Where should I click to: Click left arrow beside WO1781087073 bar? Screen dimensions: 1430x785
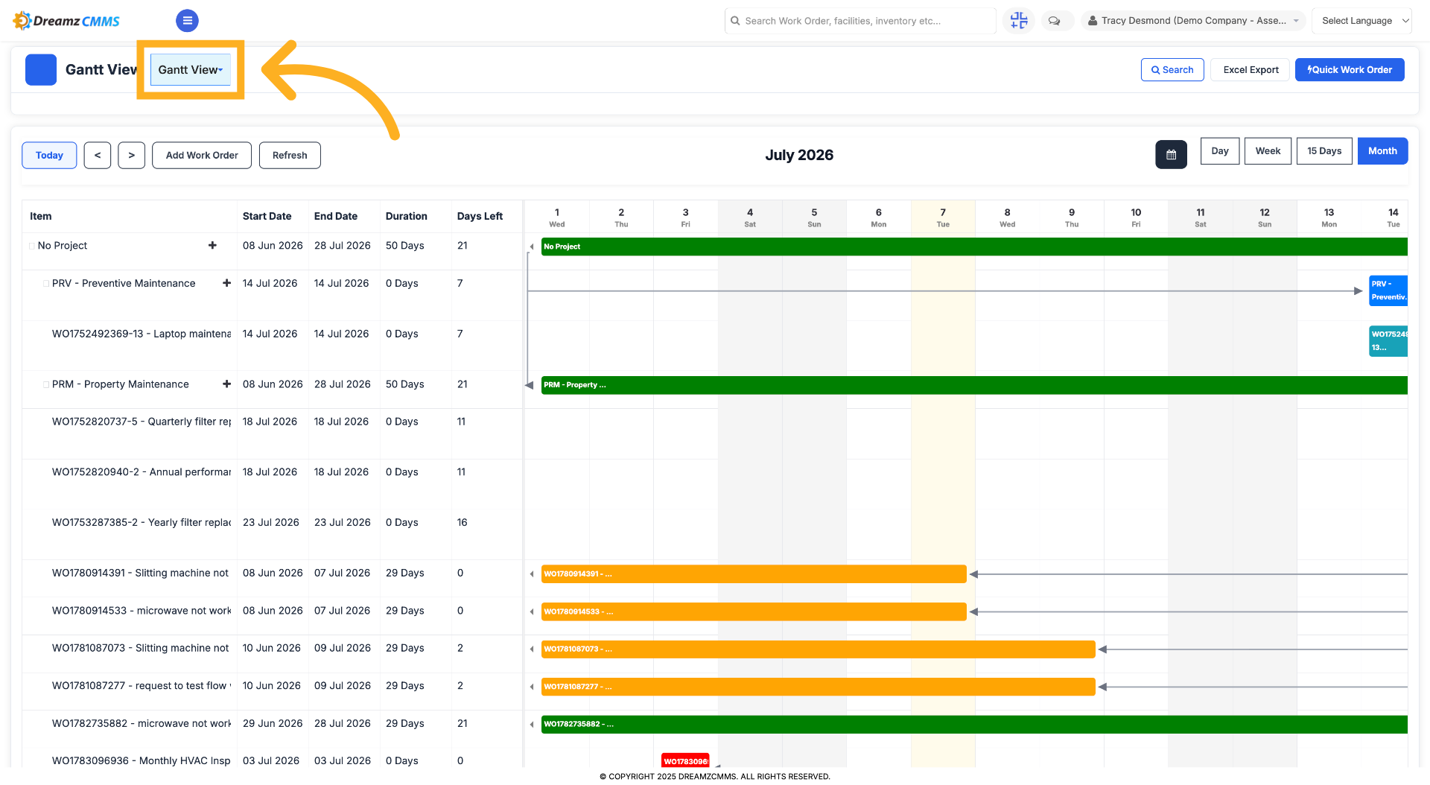532,649
